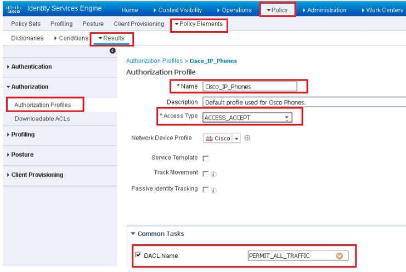
Task: Open the Operations menu
Action: (234, 10)
